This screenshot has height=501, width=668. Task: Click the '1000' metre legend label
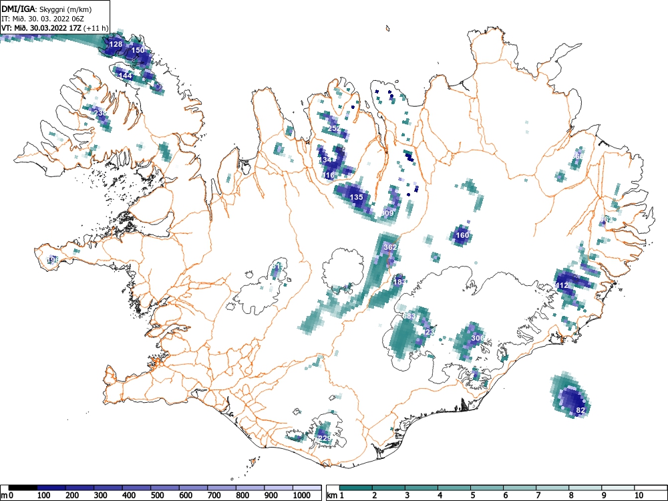302,496
